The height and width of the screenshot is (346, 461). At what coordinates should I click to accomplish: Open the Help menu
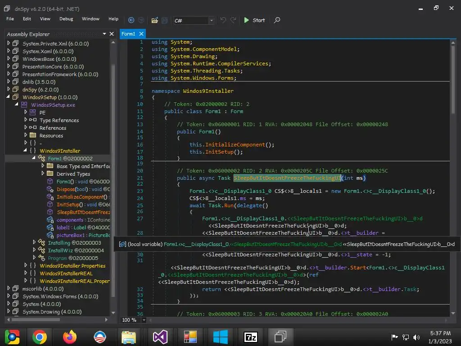pyautogui.click(x=113, y=18)
